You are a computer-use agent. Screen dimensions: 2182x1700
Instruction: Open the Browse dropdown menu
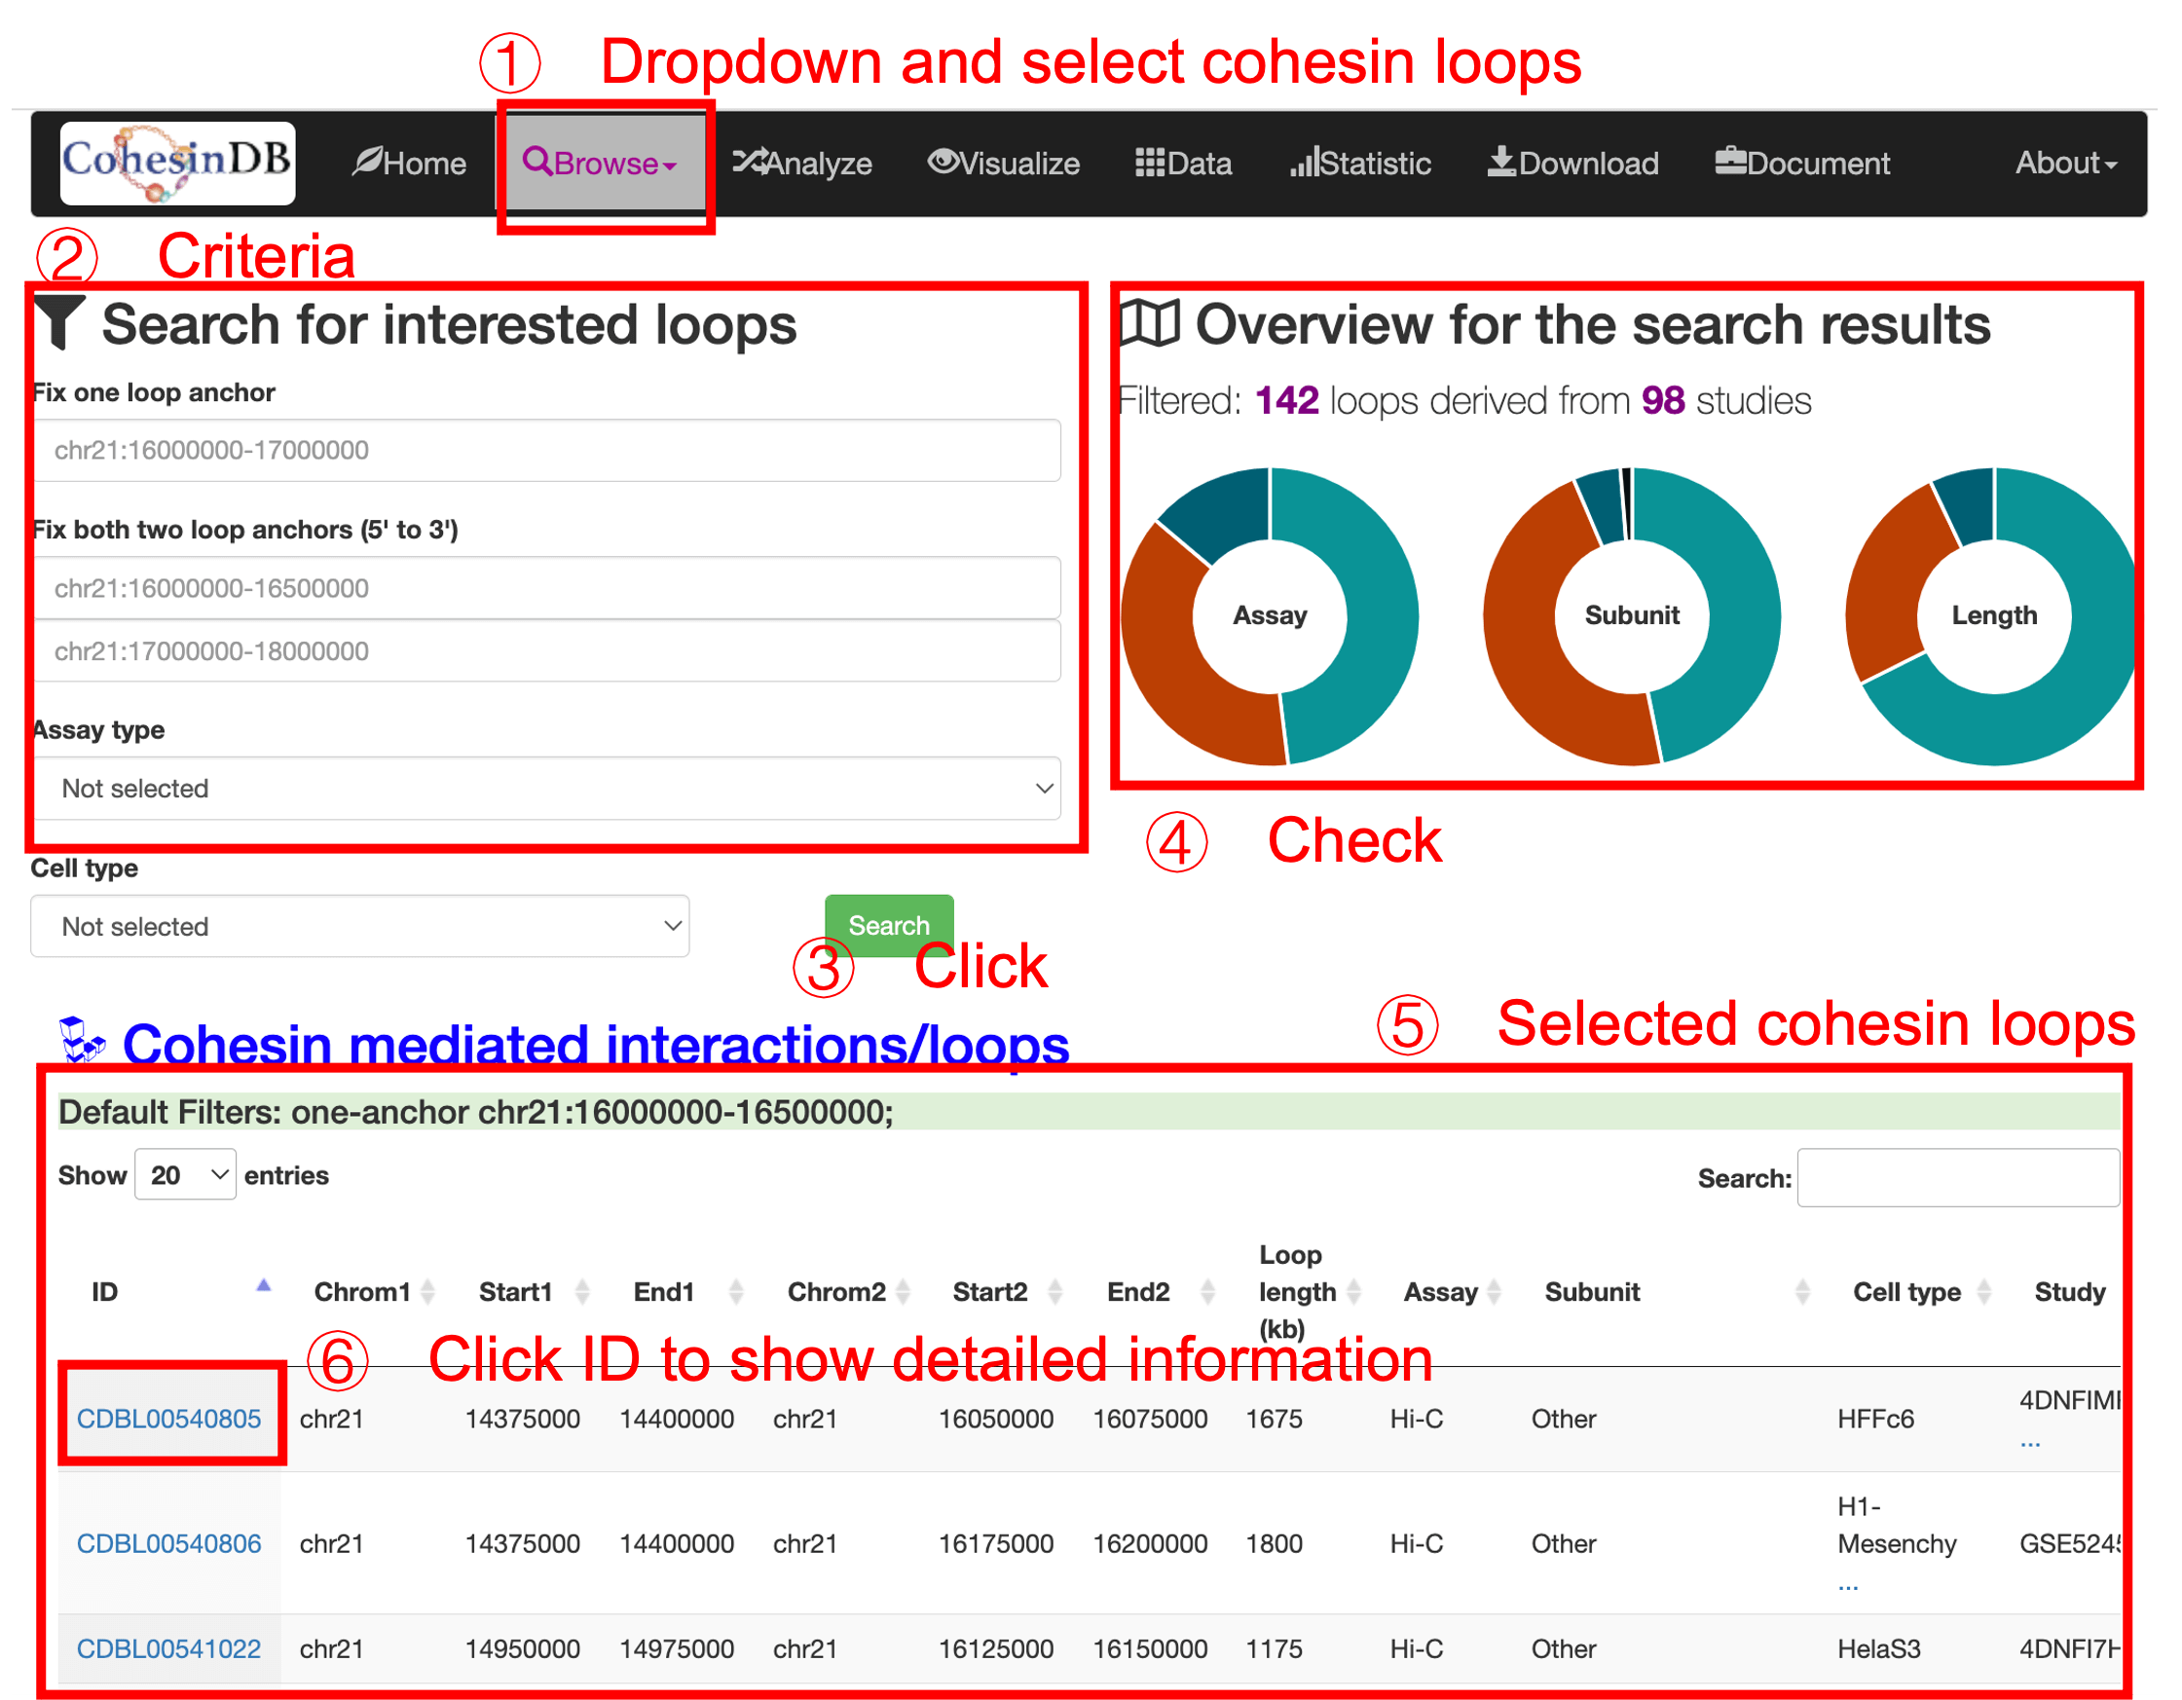tap(602, 163)
